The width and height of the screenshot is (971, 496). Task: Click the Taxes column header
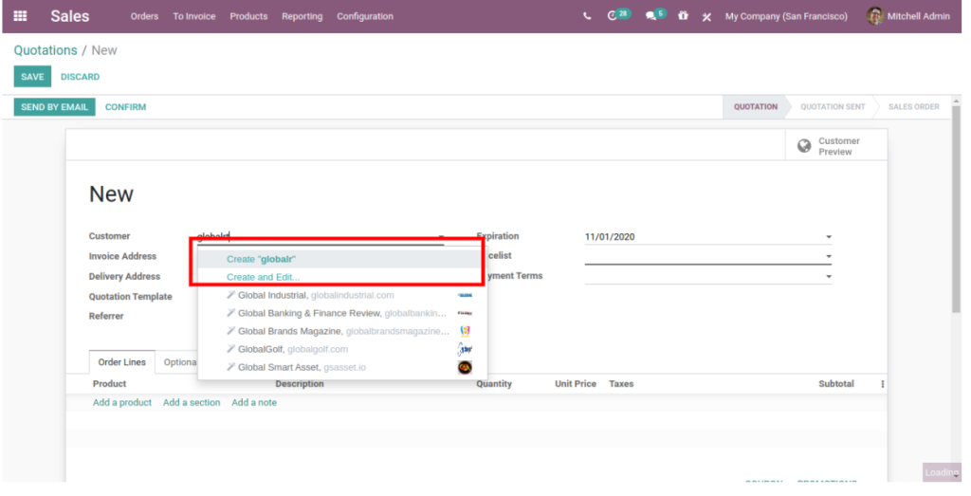pos(621,384)
